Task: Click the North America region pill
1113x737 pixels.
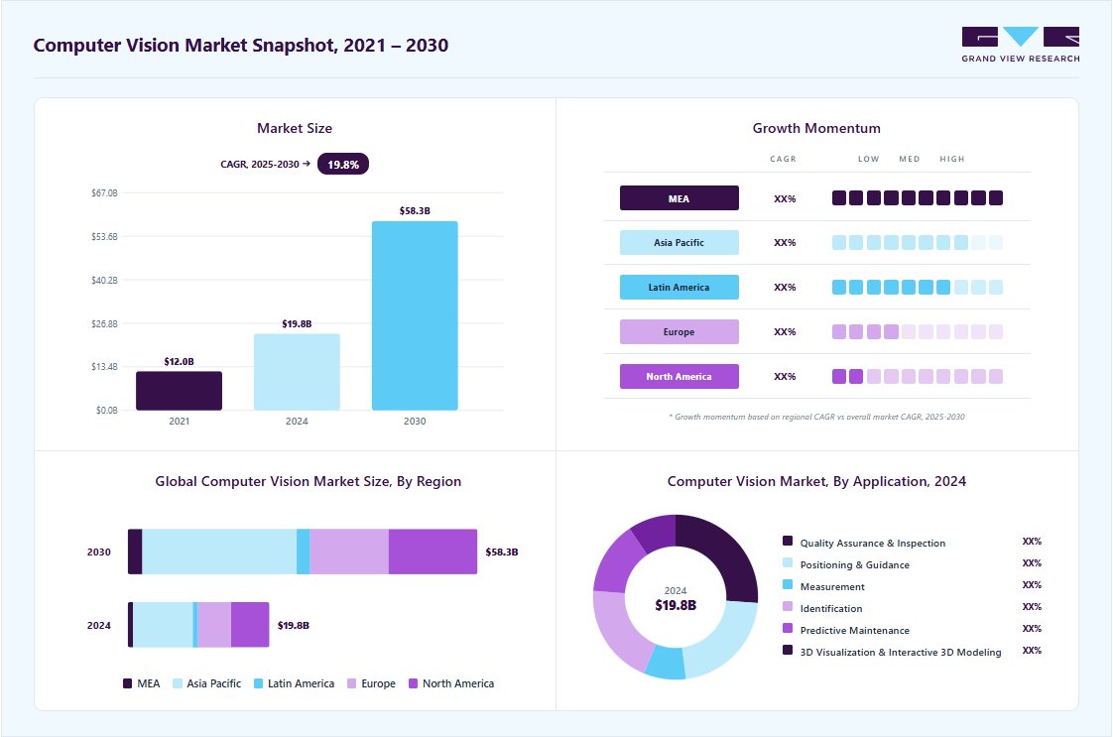Action: [x=680, y=376]
